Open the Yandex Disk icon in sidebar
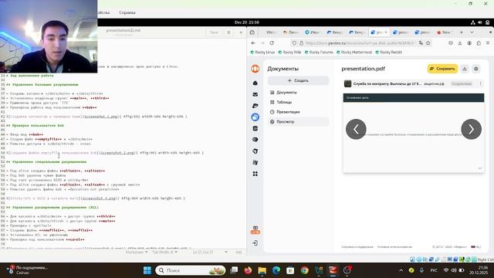 255,106
